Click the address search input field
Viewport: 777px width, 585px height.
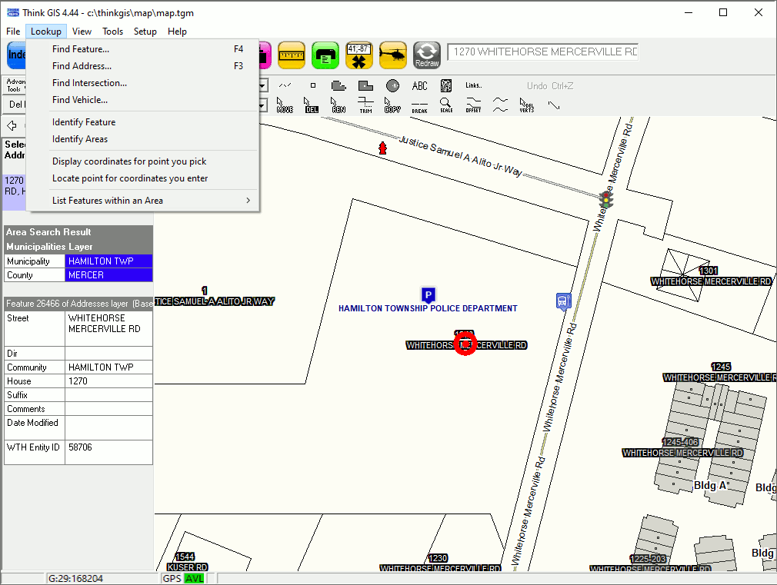point(543,52)
